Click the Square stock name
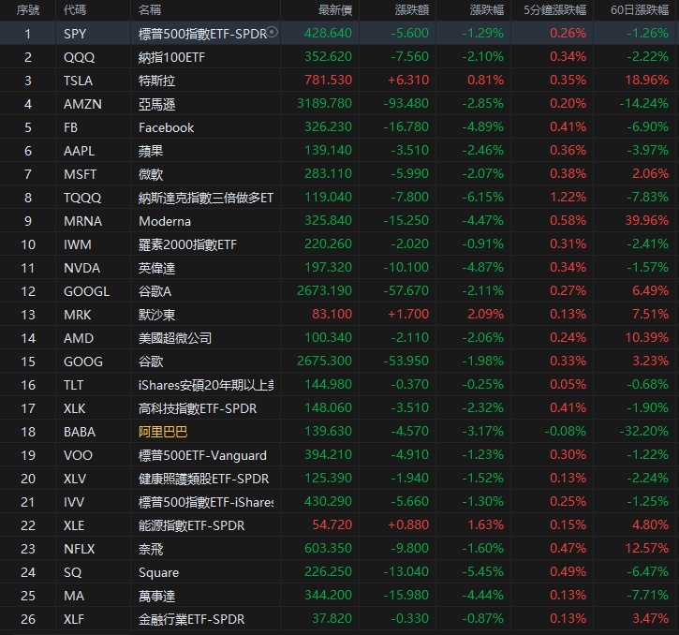Image resolution: width=679 pixels, height=635 pixels. (158, 572)
